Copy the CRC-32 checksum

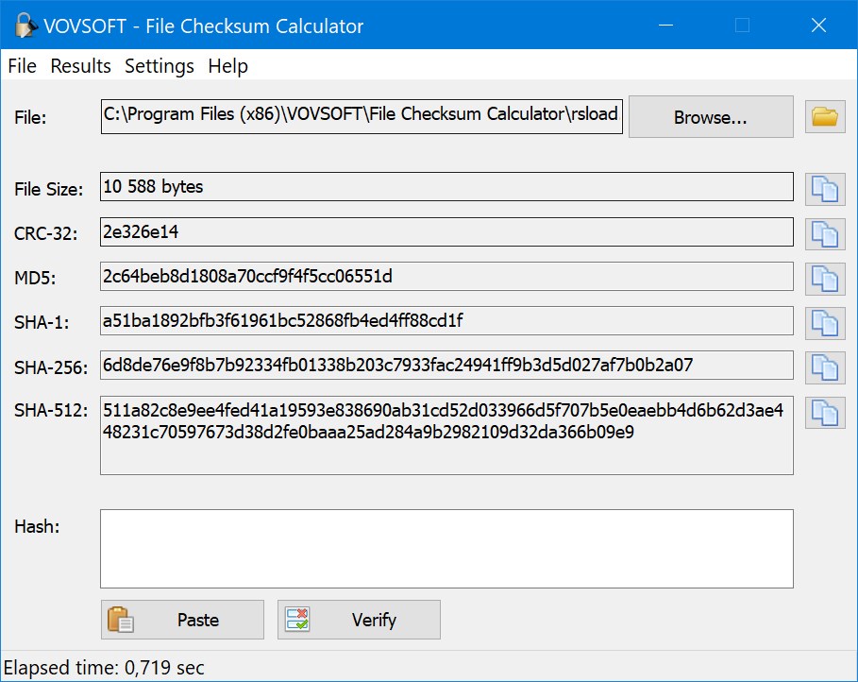pos(825,234)
